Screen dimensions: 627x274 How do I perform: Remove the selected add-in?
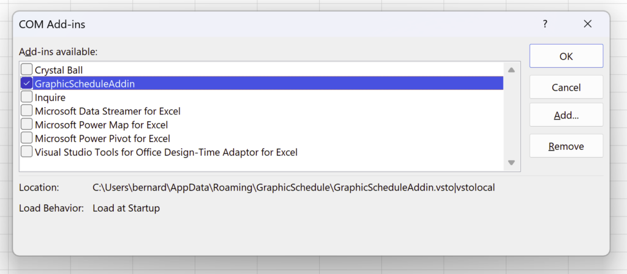tap(566, 146)
